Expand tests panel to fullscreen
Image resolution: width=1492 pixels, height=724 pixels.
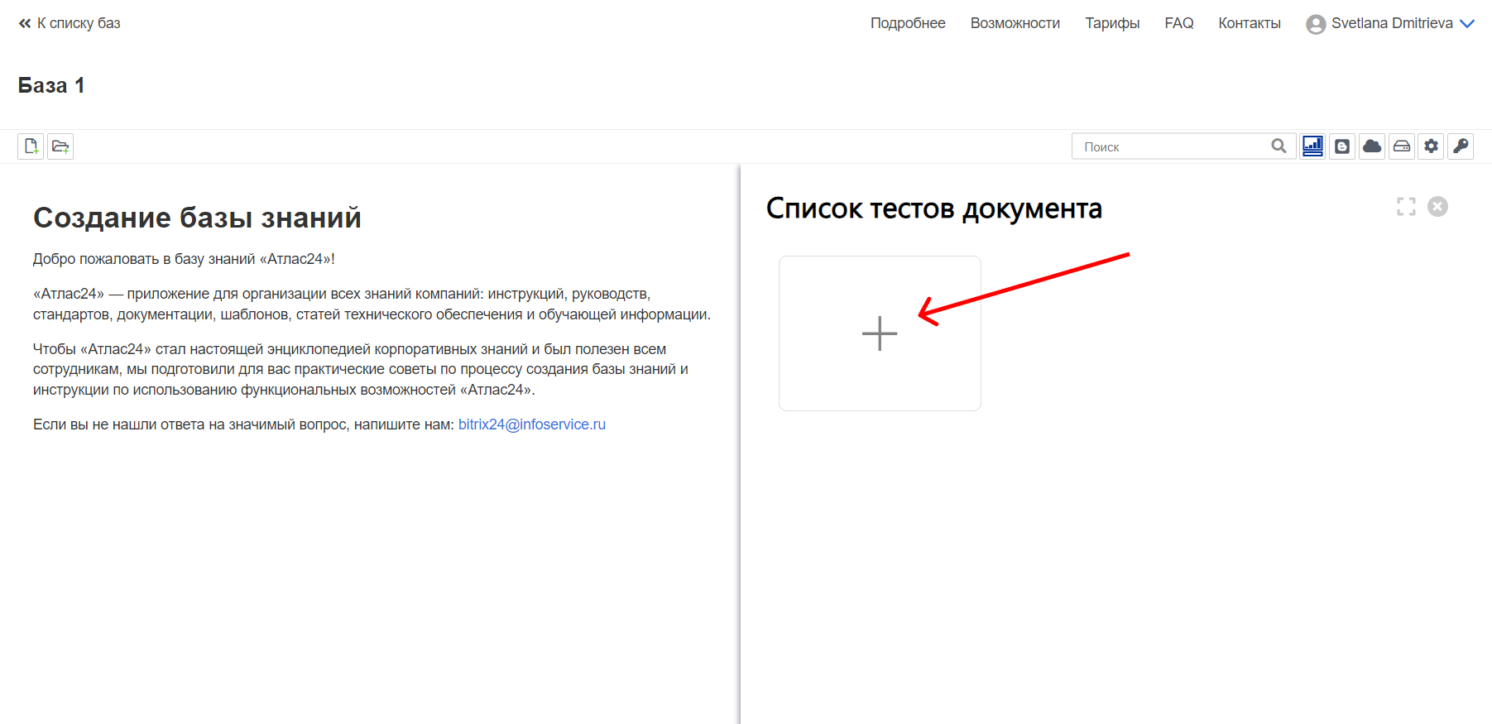coord(1406,206)
